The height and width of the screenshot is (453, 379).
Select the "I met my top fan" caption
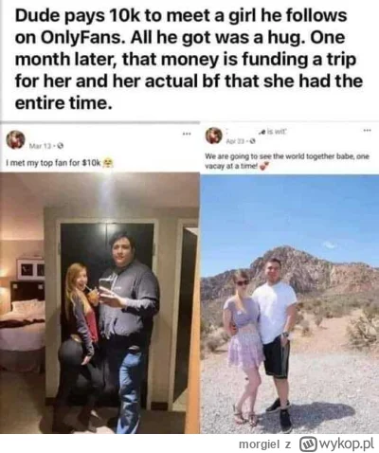pos(53,163)
